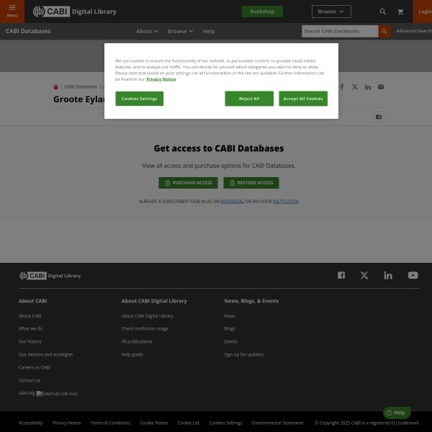Focus the Search CABI Databases field
This screenshot has width=432, height=432.
pos(339,31)
